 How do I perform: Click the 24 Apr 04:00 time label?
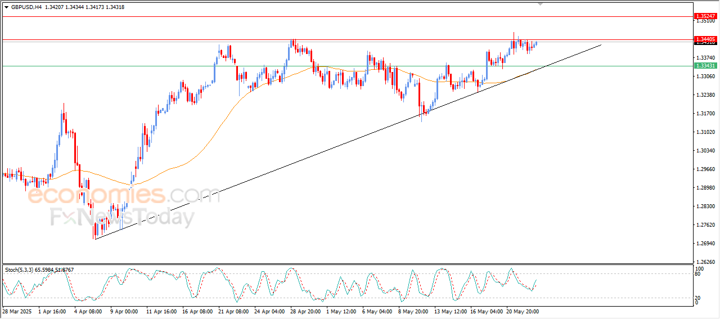click(x=269, y=311)
